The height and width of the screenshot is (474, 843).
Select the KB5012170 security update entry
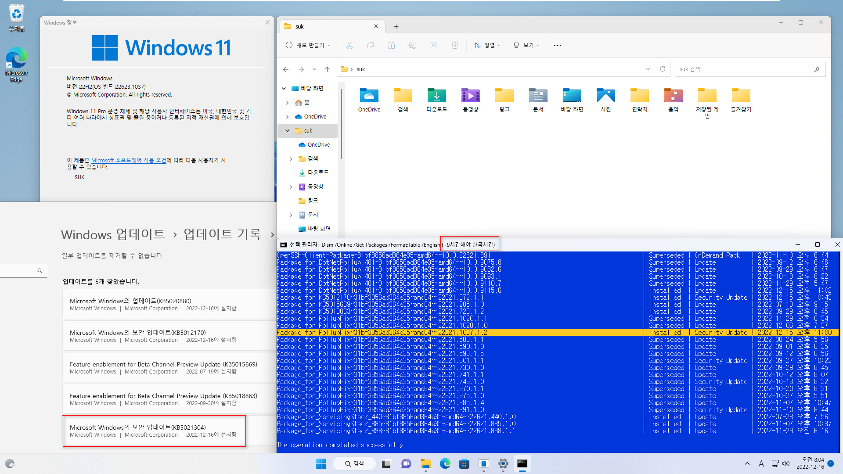coord(169,336)
